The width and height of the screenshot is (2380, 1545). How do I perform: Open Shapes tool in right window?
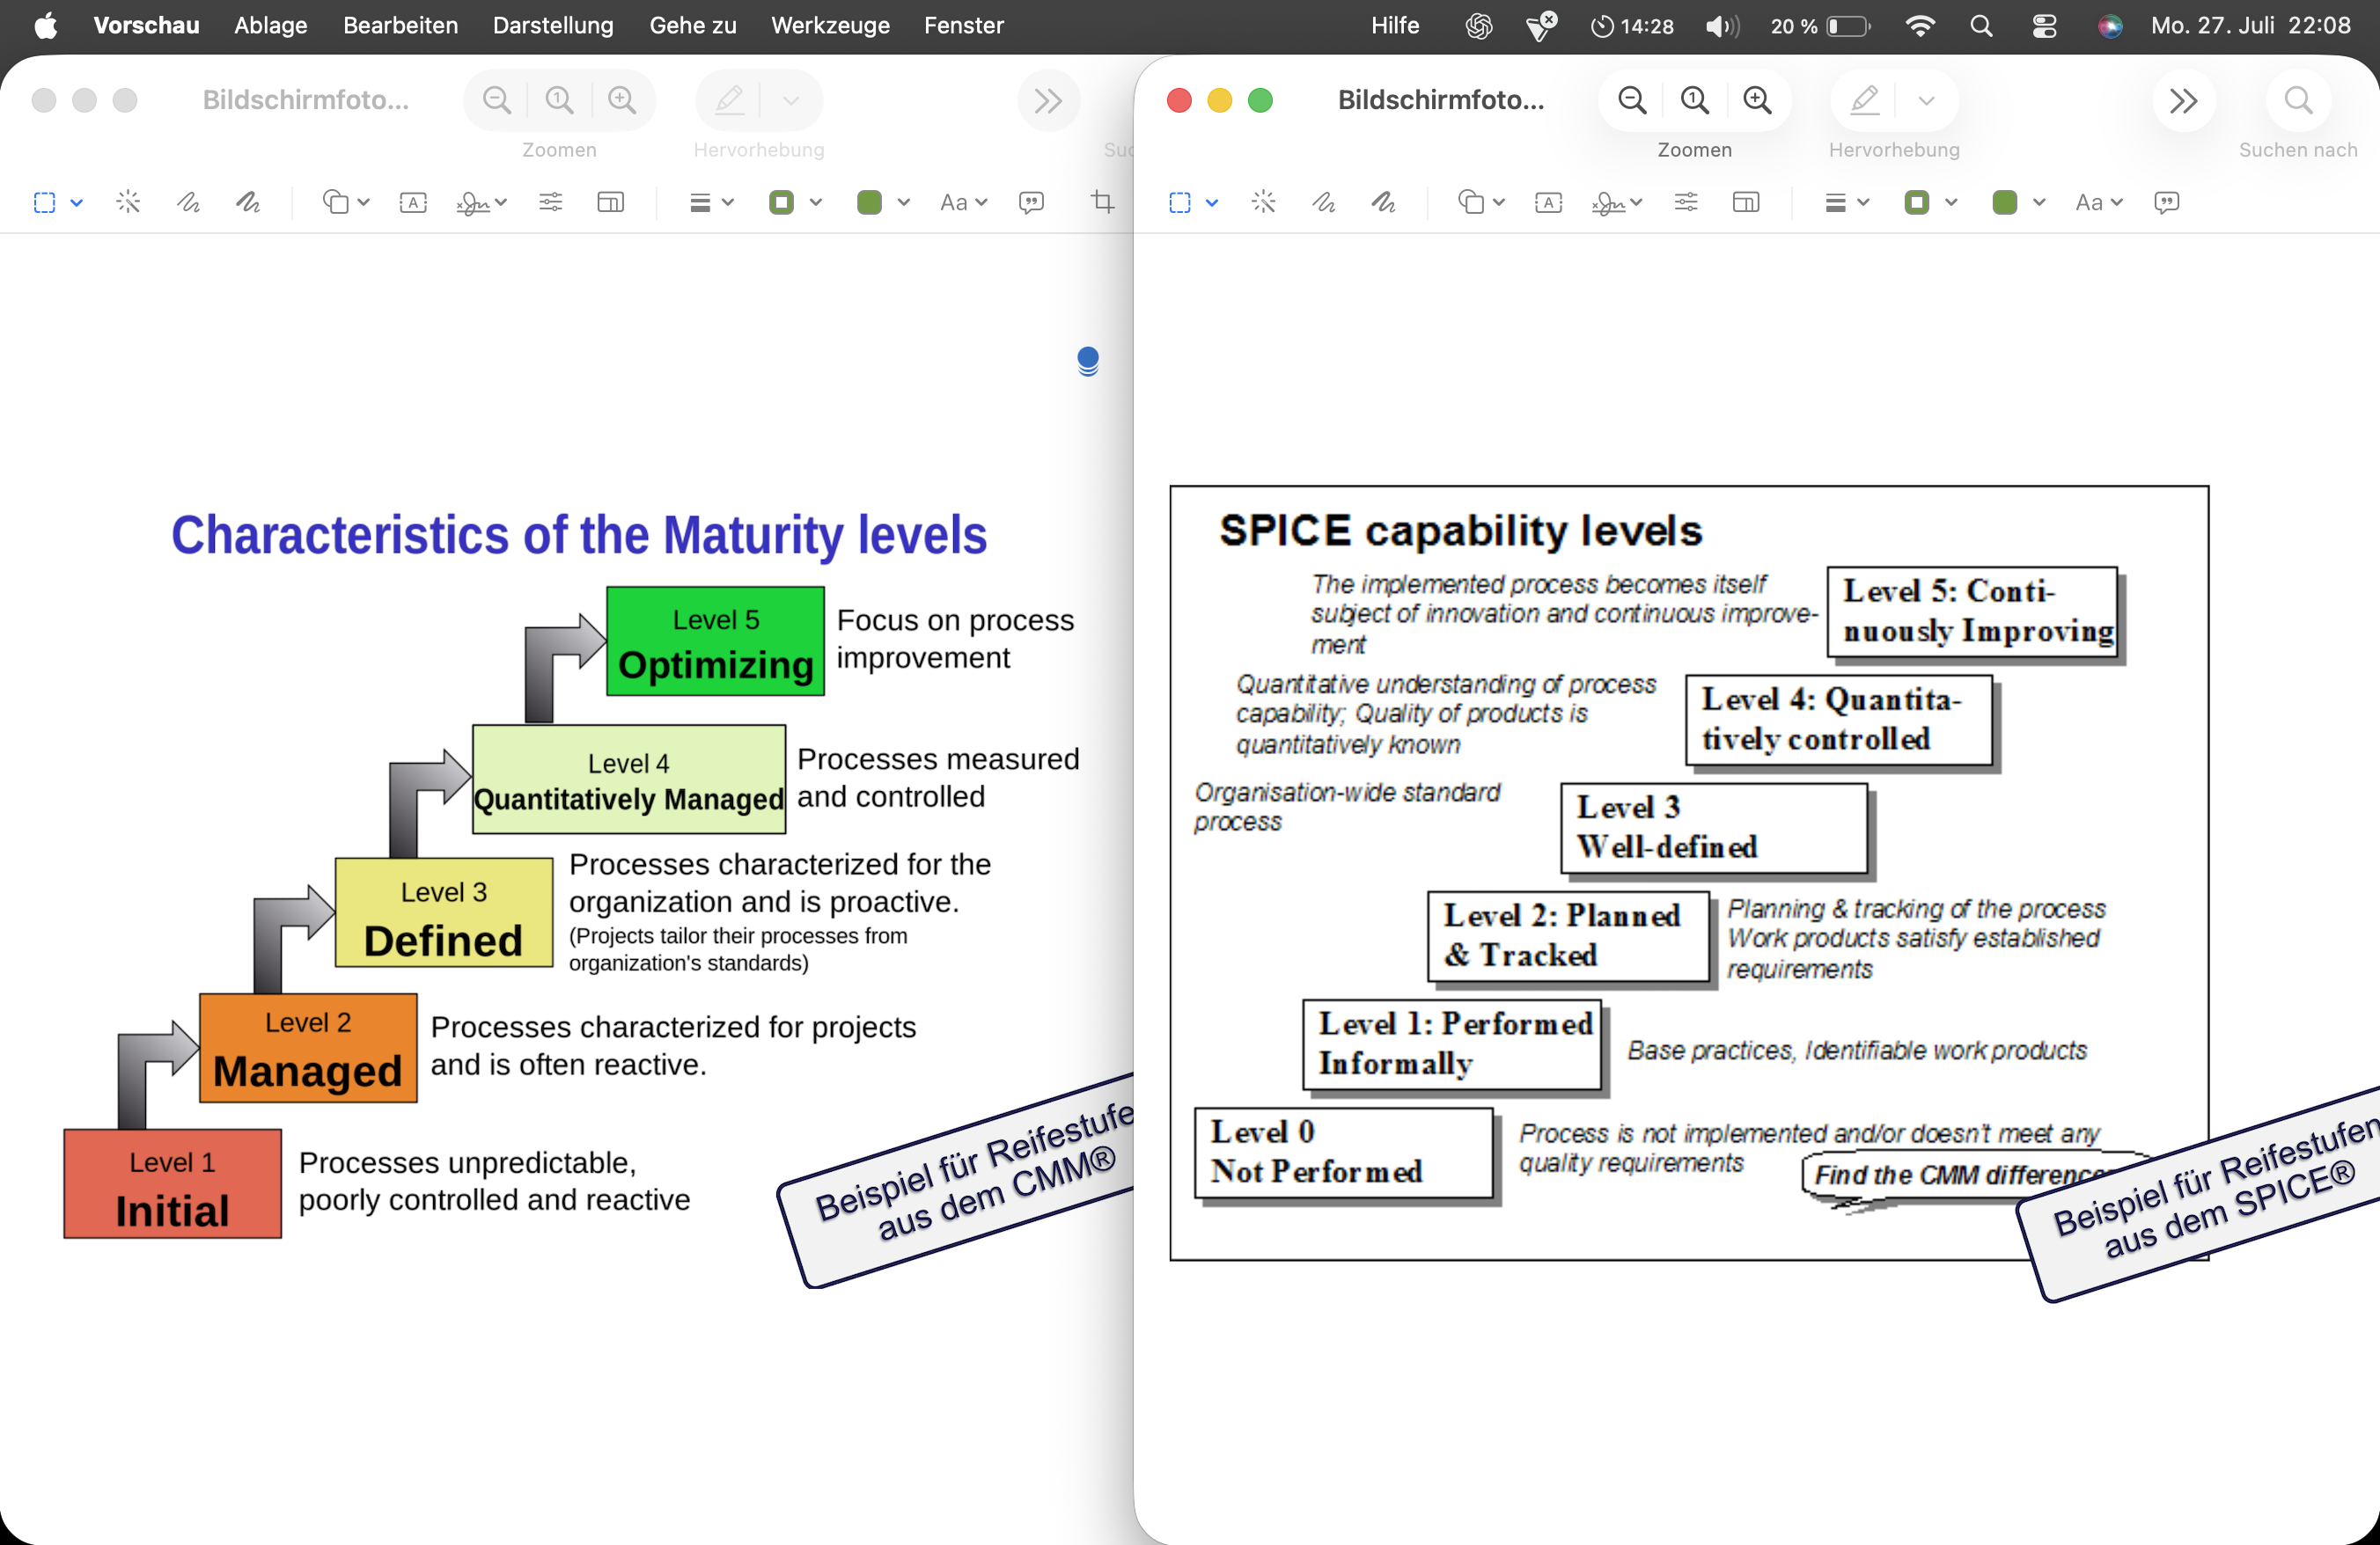coord(1470,203)
